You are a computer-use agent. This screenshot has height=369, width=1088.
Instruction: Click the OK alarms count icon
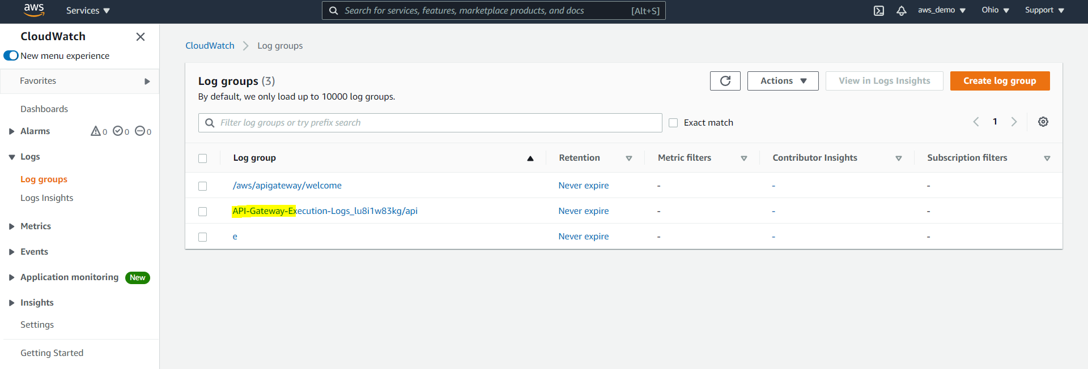tap(118, 131)
